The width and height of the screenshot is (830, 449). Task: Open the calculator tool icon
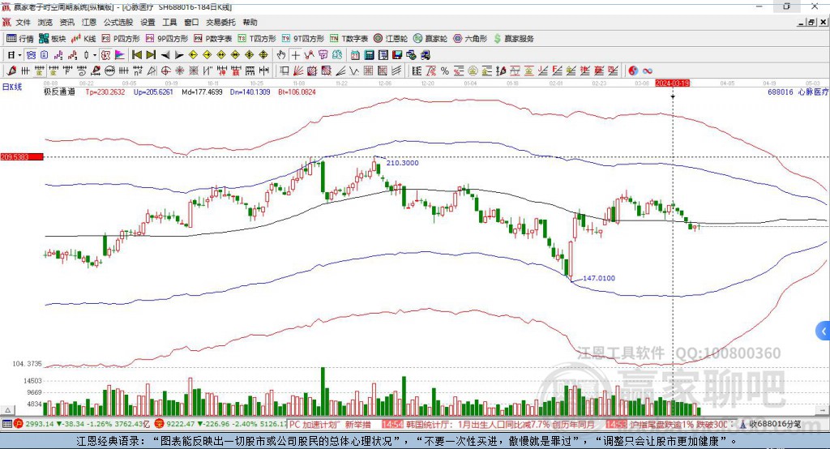point(369,55)
